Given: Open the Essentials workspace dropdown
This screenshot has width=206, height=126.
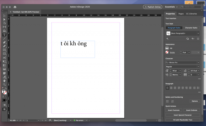Looking at the screenshot, I should 171,7.
